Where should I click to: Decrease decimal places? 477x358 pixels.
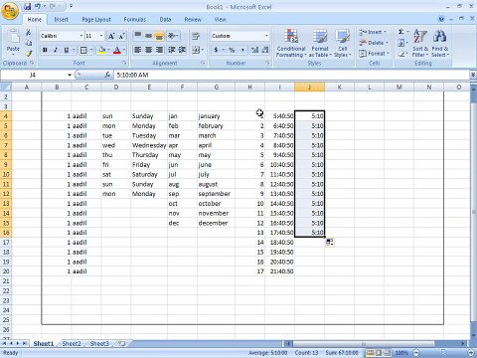click(265, 50)
